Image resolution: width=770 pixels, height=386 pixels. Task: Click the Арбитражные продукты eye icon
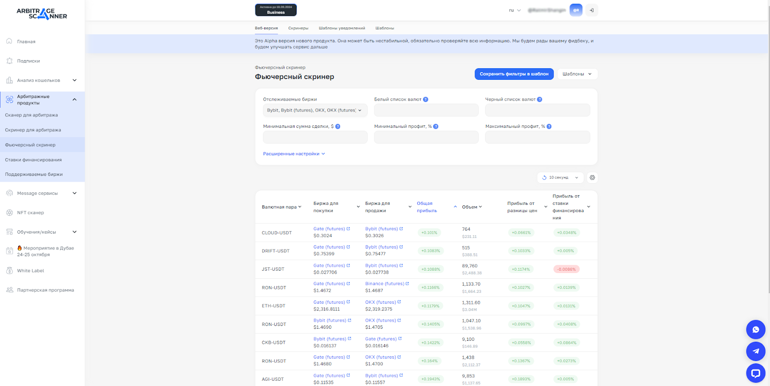click(10, 100)
